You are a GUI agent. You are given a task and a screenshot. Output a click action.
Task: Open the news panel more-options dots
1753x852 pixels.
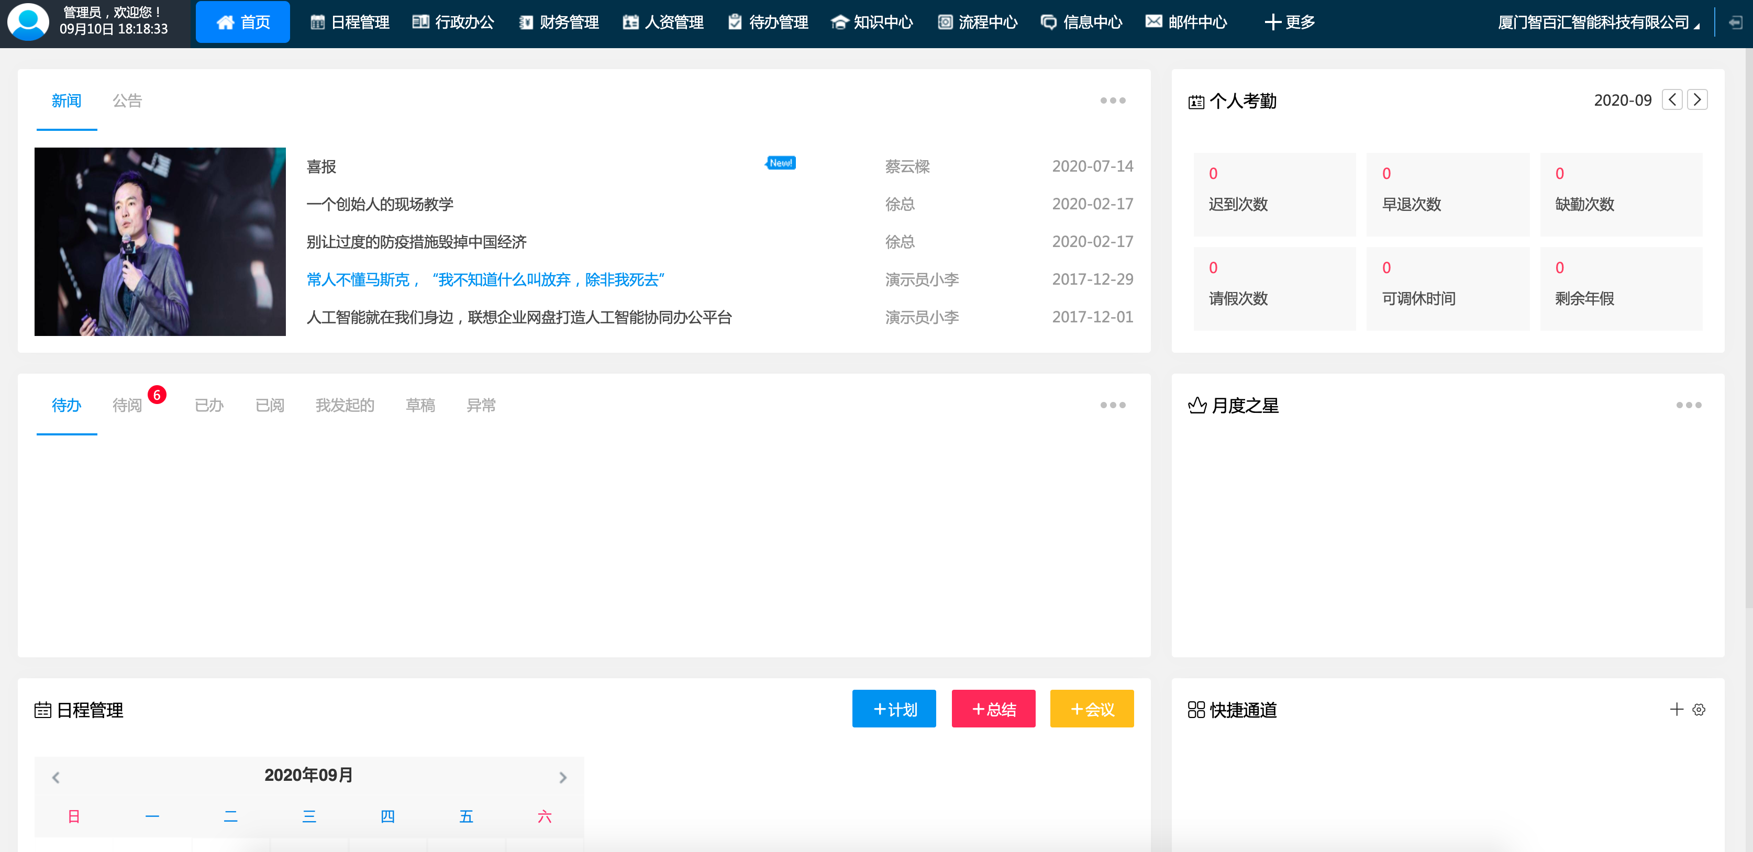(1113, 100)
